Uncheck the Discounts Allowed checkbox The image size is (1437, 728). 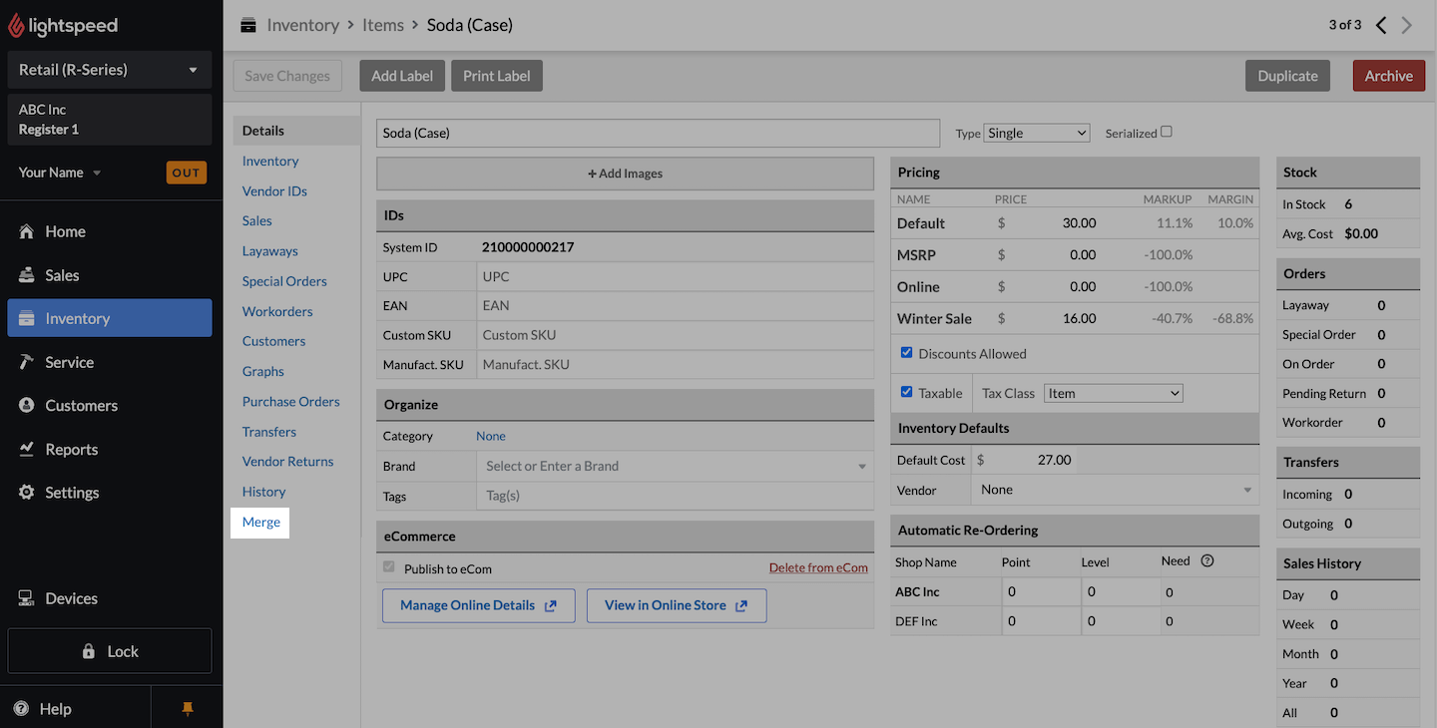click(907, 353)
